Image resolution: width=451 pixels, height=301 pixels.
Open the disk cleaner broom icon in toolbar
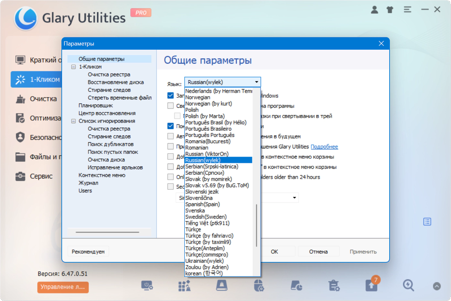point(221,285)
